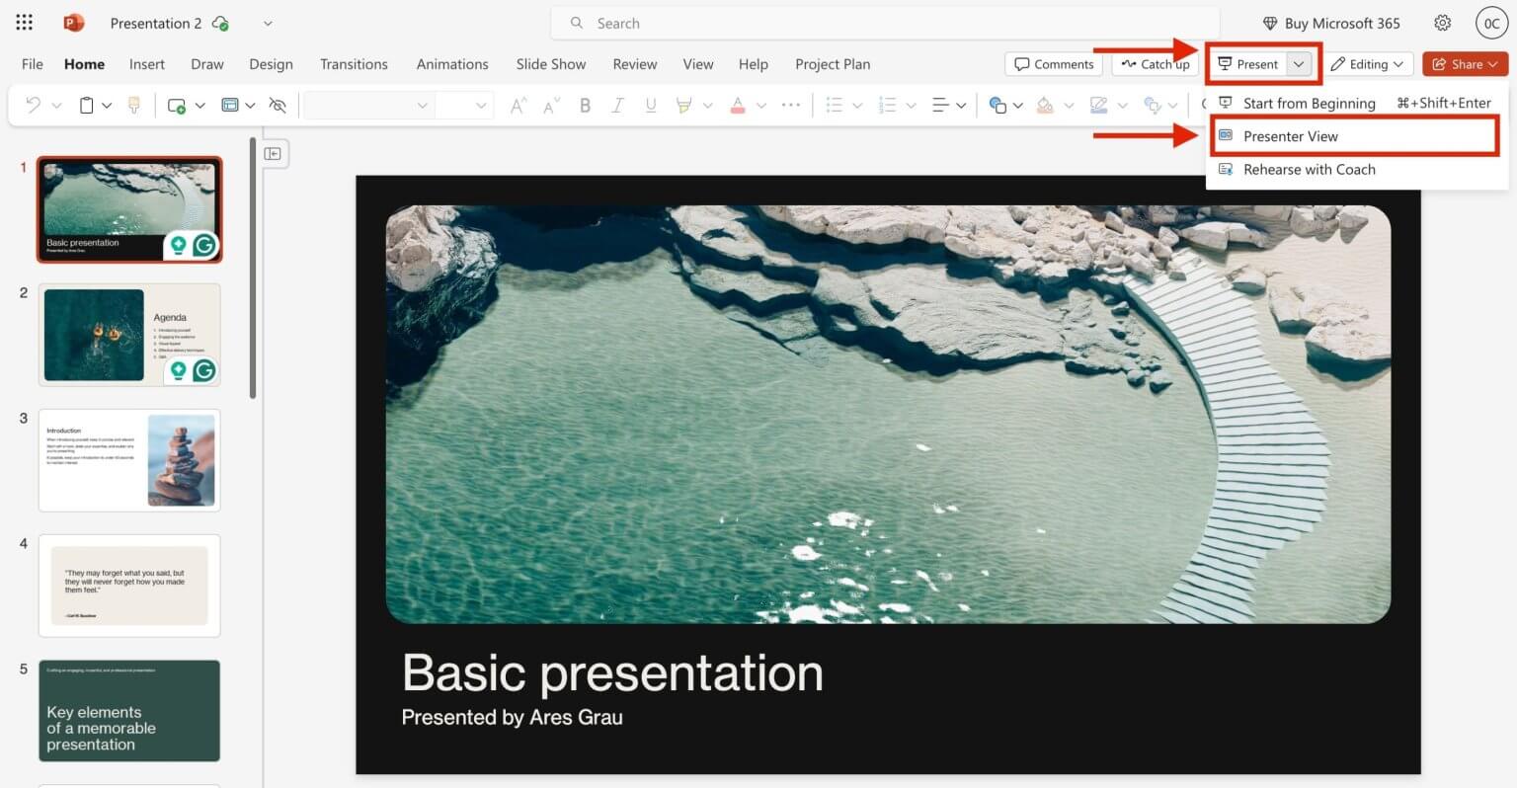Open the Slide Show ribbon tab
Screen dimensions: 1517x788
(x=550, y=63)
